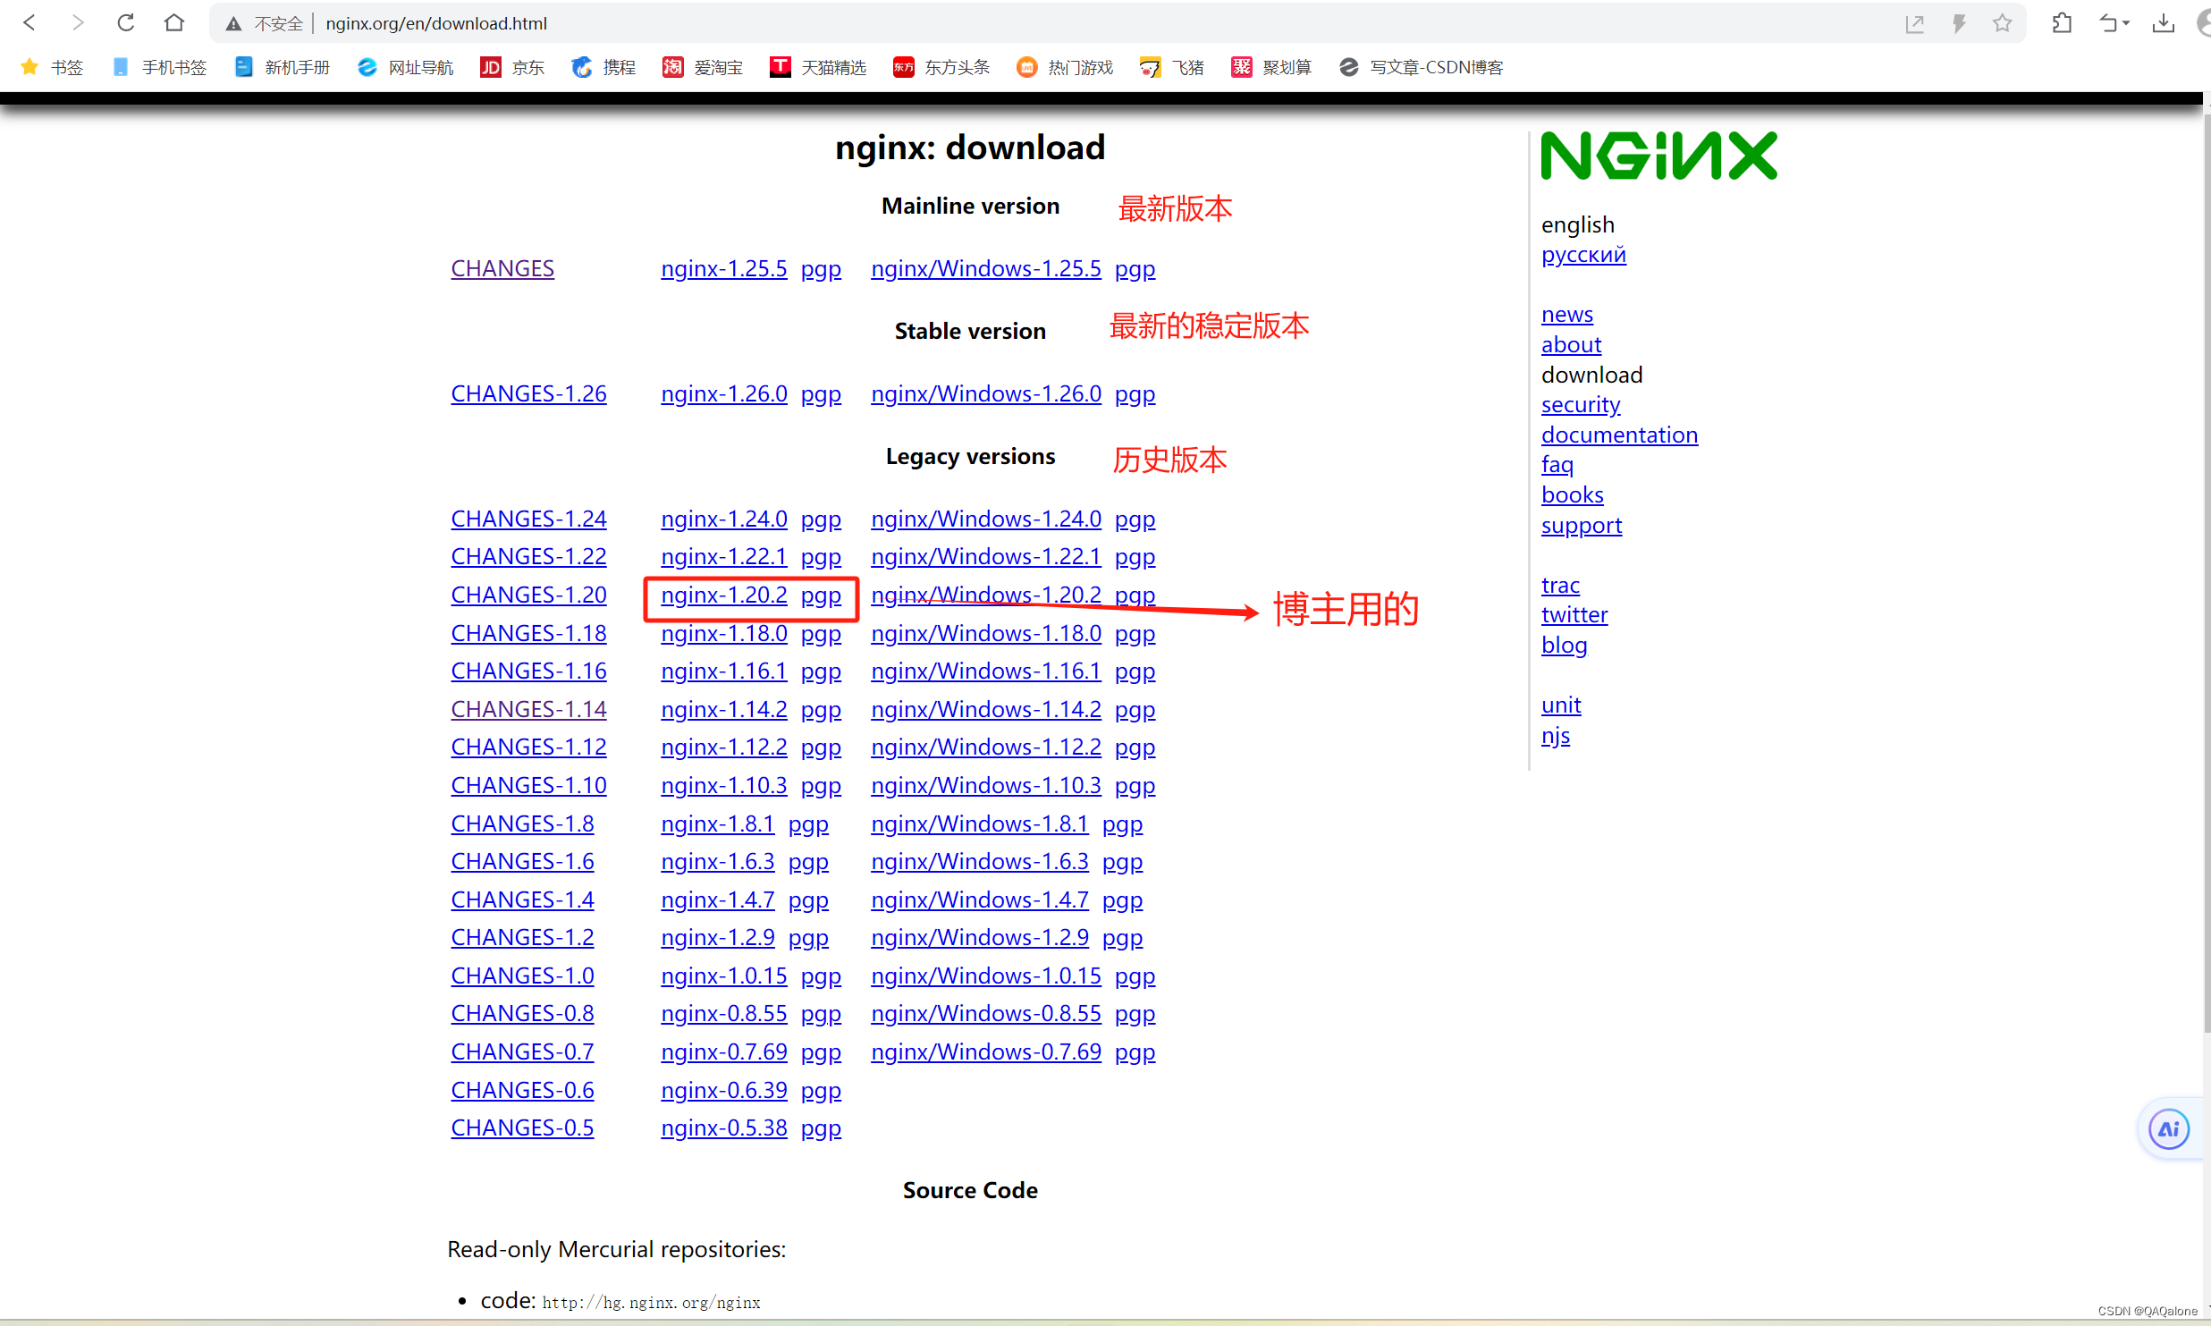Click the nginx-1.25.5 mainline download
Screen dimensions: 2211x1326
click(x=724, y=266)
